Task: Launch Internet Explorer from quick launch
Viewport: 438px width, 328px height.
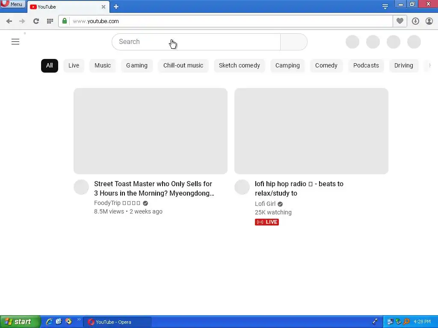Action: click(x=49, y=322)
